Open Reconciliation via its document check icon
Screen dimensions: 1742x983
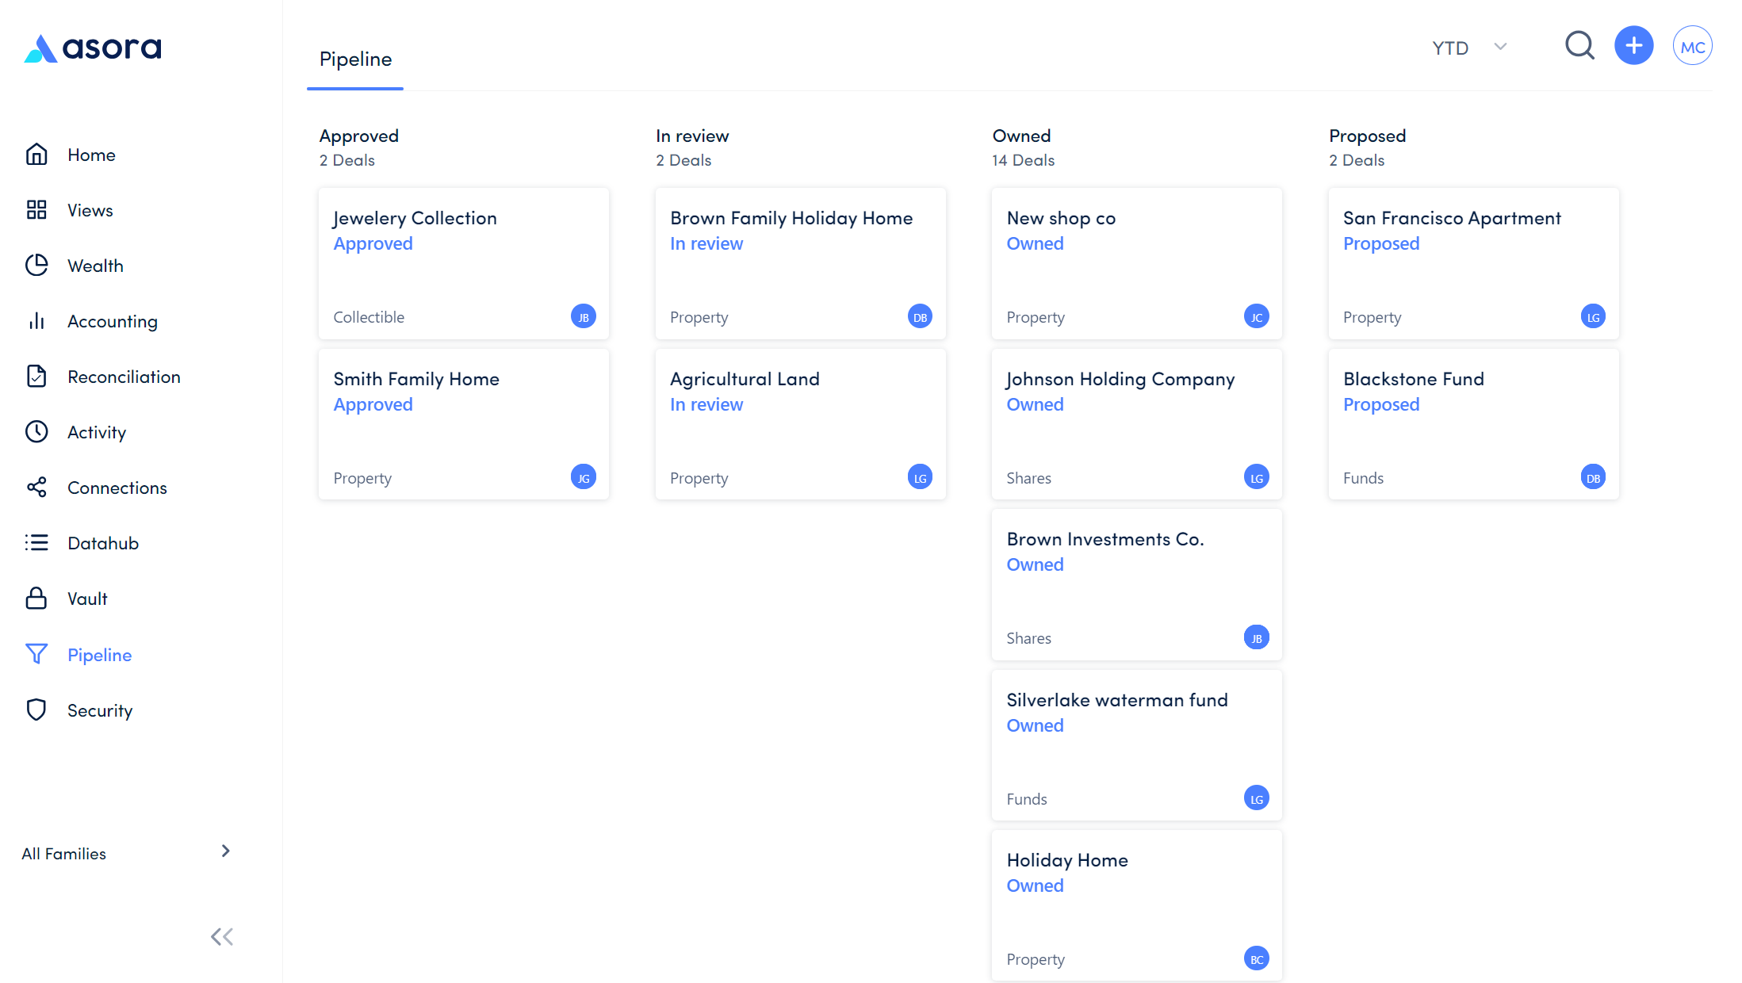click(36, 377)
